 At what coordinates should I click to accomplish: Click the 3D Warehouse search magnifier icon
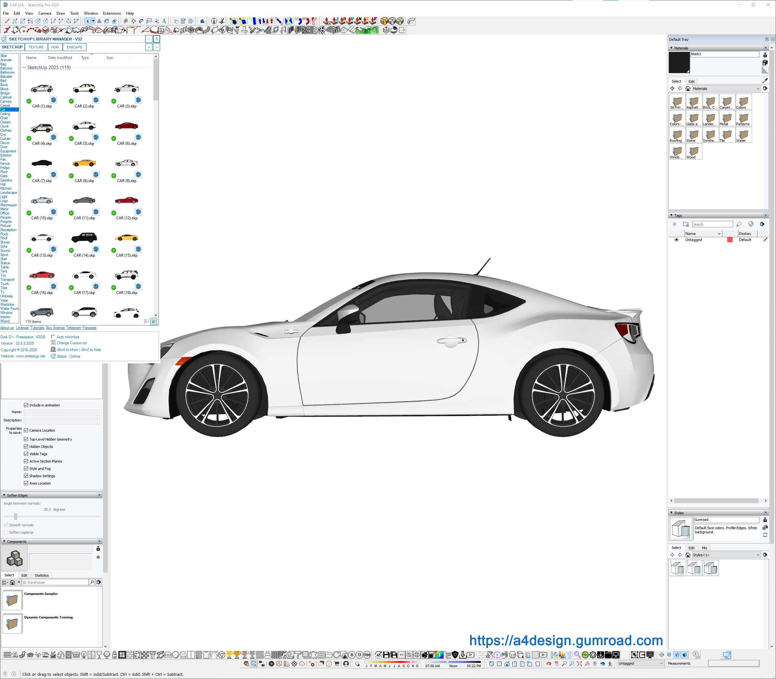tap(92, 582)
